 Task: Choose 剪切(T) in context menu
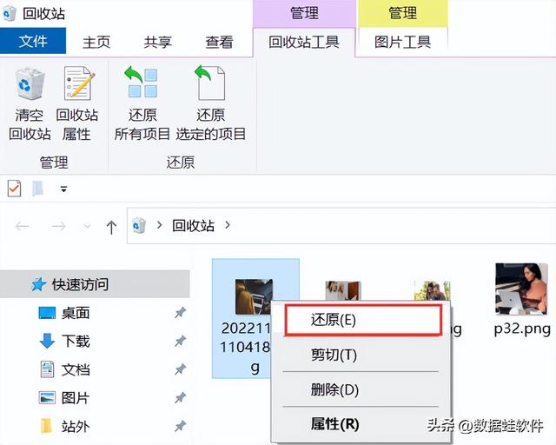coord(361,355)
